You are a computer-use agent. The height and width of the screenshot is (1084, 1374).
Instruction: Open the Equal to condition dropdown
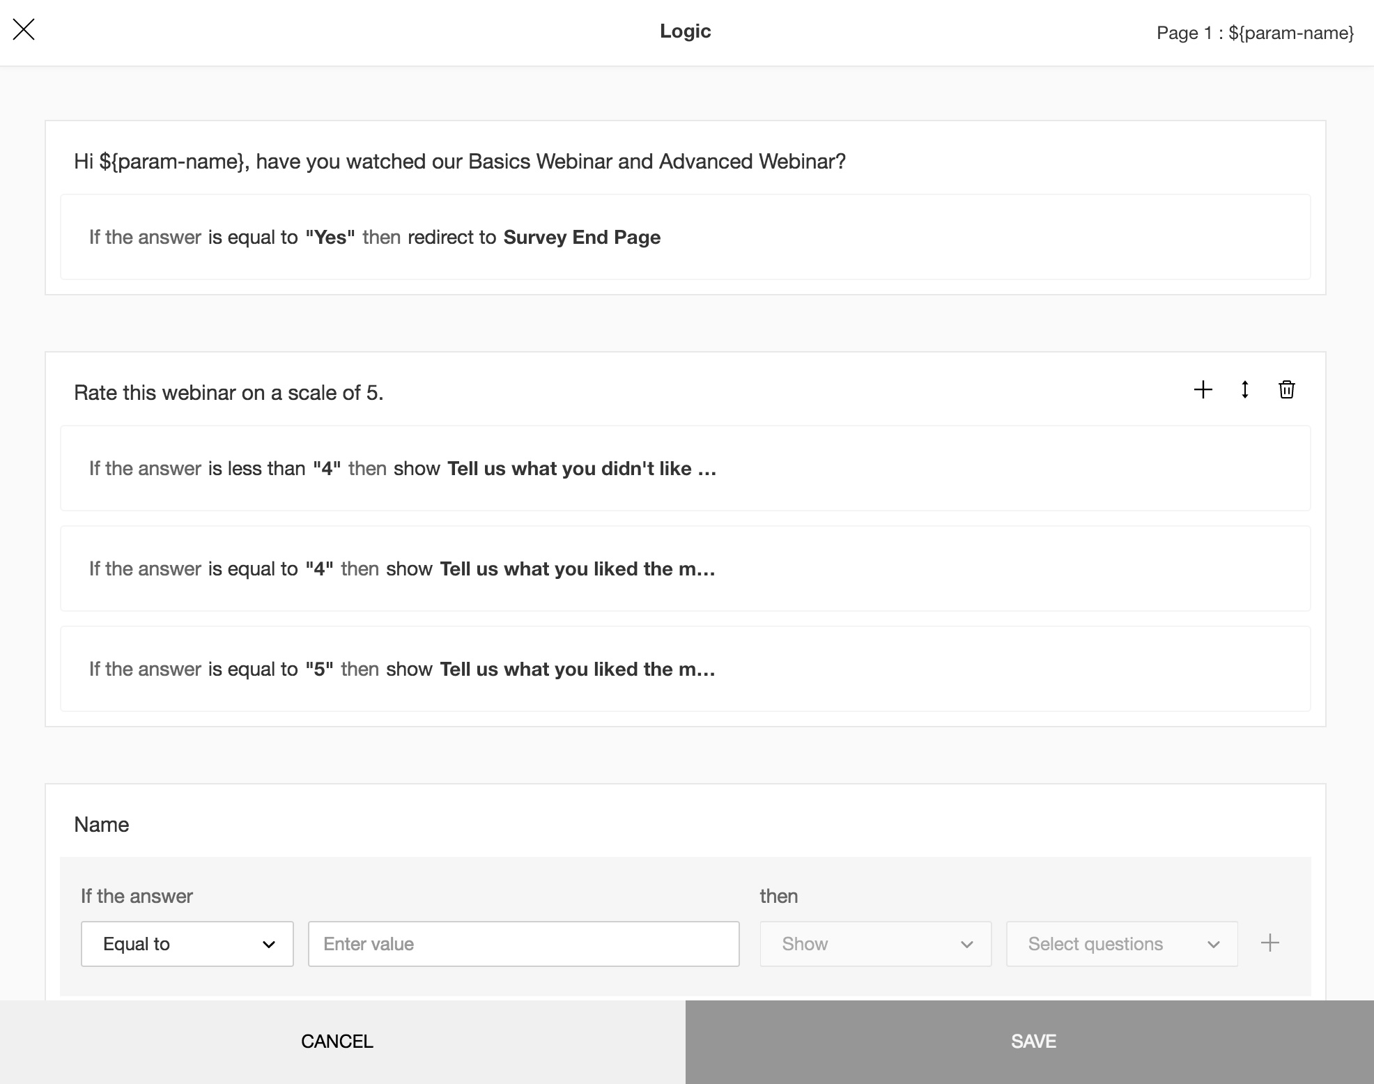(187, 944)
